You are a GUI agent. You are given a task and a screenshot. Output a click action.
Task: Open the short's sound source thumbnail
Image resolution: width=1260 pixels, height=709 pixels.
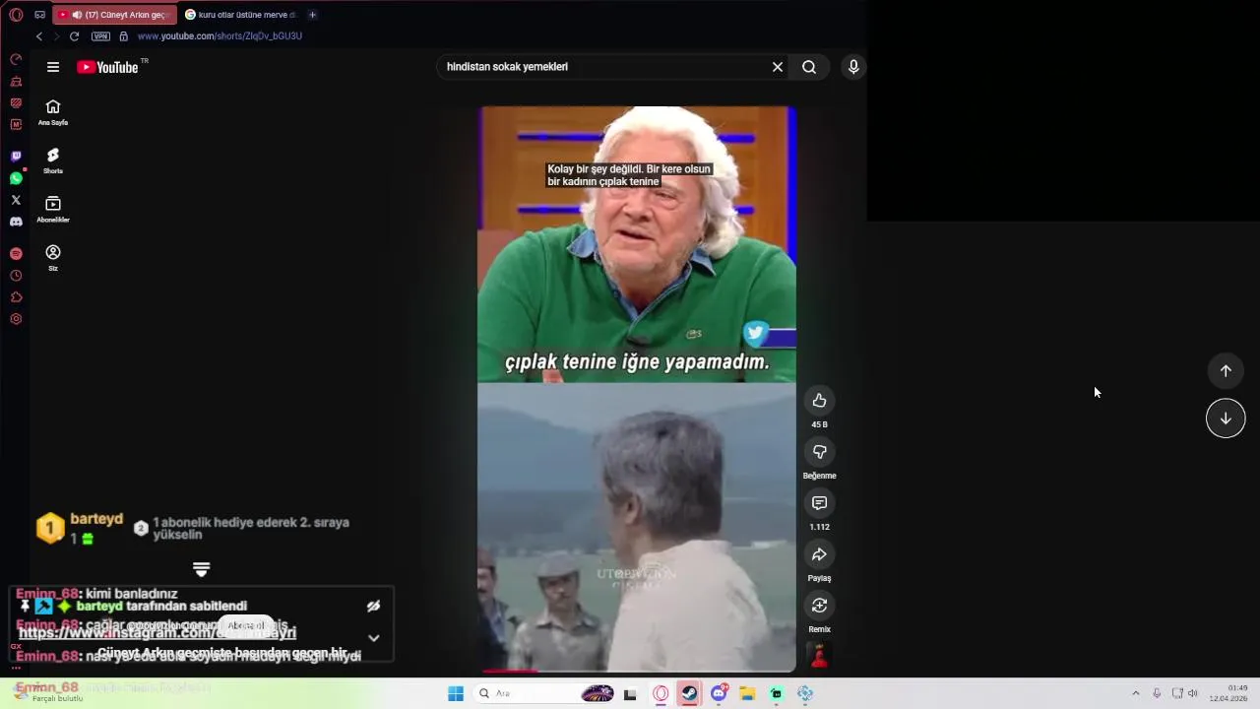pyautogui.click(x=819, y=655)
